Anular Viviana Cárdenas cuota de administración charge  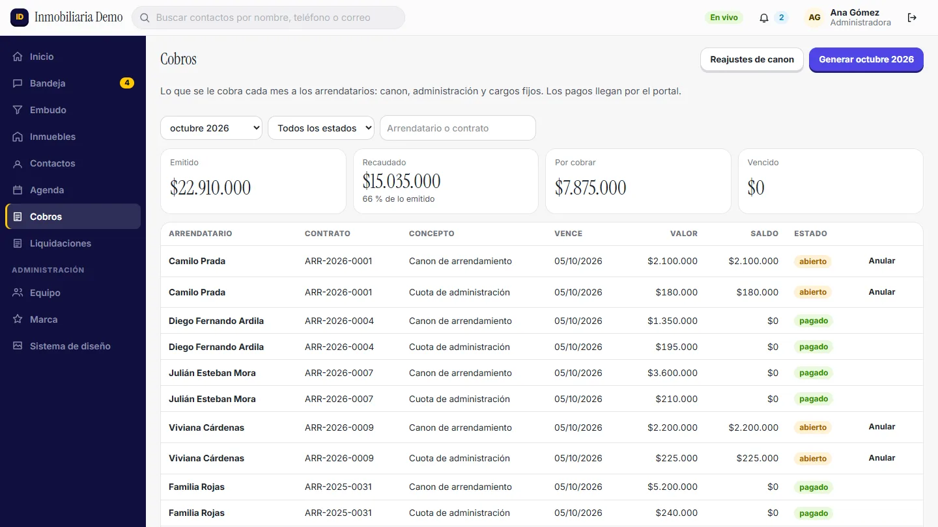click(x=882, y=458)
